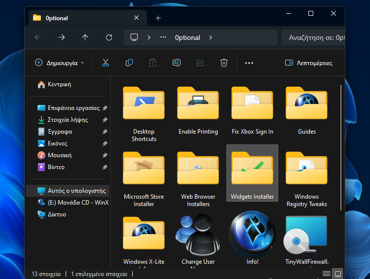Select the Windows Registry Tweaks folder

pos(306,179)
